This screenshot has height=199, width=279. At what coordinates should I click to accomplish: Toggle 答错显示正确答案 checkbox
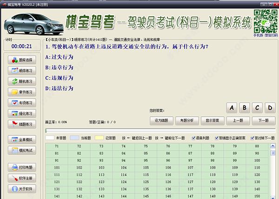216,138
